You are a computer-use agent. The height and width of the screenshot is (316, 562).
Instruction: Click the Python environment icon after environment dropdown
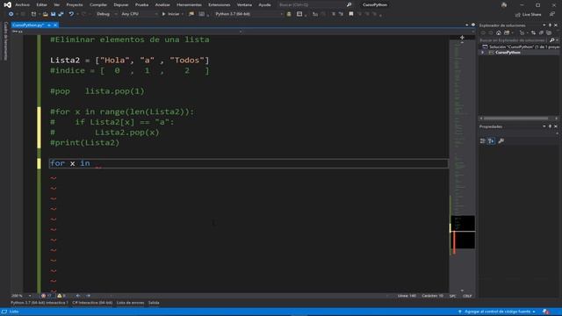[289, 14]
